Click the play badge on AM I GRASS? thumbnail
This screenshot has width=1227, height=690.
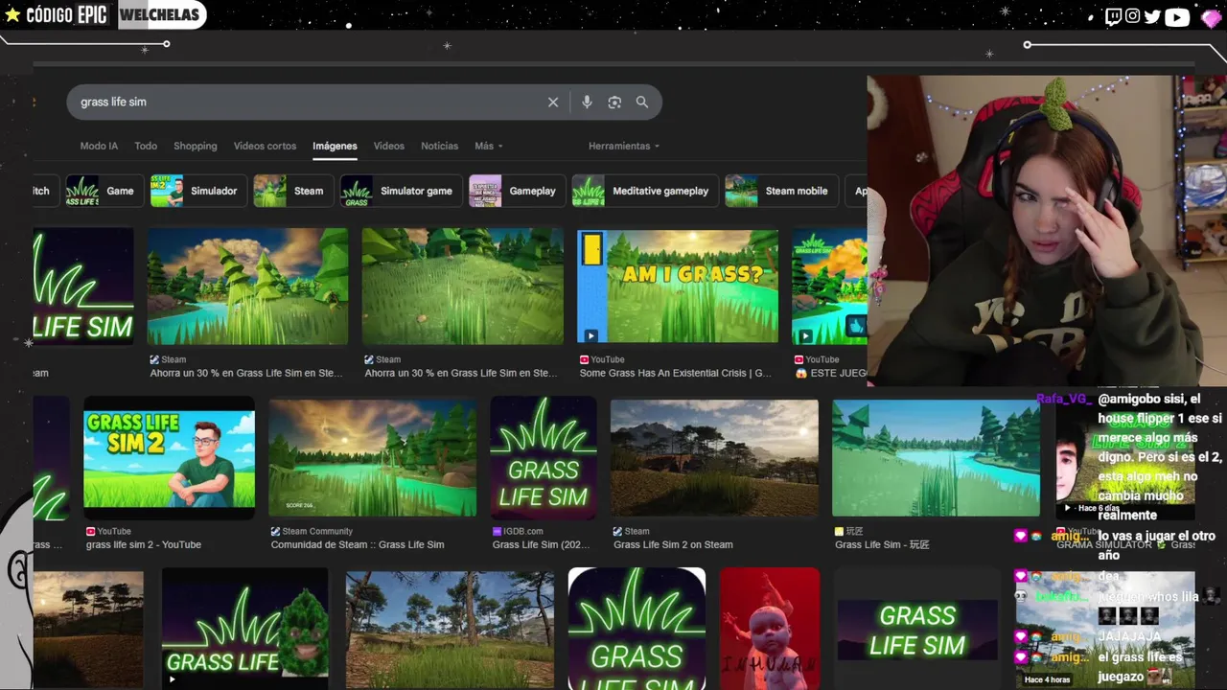coord(590,335)
